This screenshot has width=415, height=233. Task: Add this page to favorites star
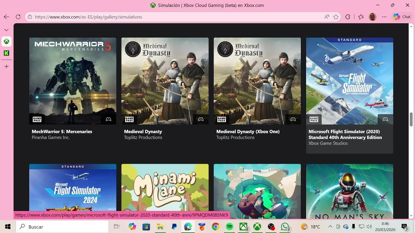click(336, 17)
